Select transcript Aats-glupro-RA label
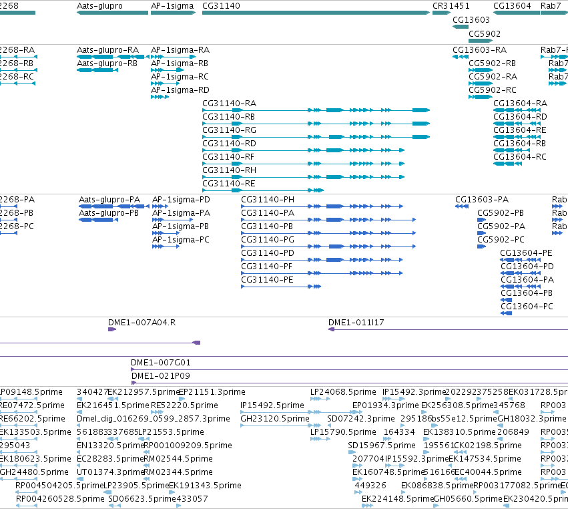The width and height of the screenshot is (568, 509). pos(107,50)
